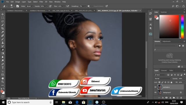Select the Gradient tool

[x=3, y=53]
